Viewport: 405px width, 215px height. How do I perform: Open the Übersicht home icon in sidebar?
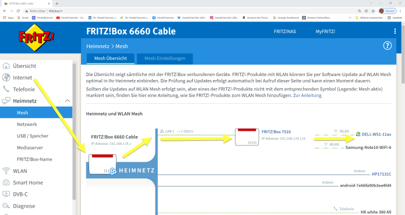(x=6, y=65)
